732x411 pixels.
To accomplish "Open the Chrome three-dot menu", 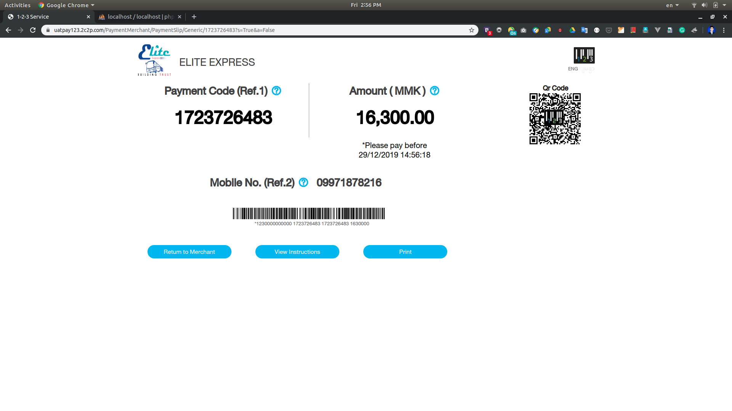I will point(724,30).
